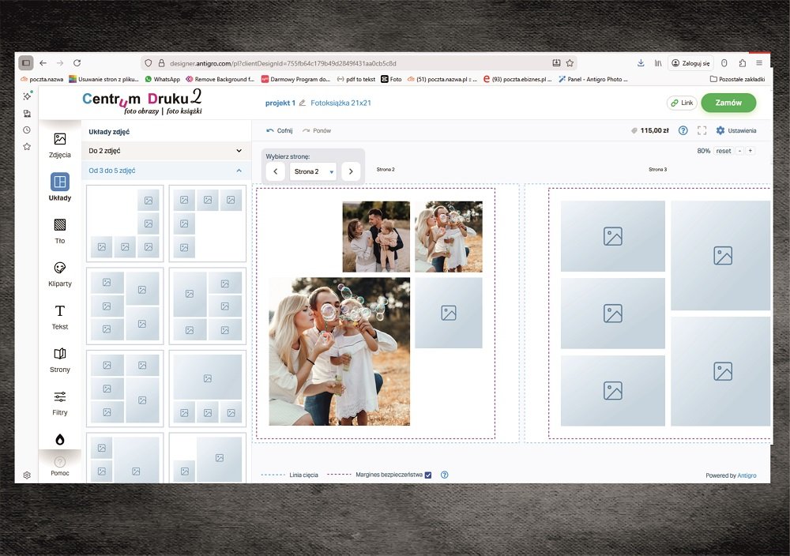Screen dimensions: 790x556
Task: Open Ustawienia settings
Action: (x=736, y=130)
